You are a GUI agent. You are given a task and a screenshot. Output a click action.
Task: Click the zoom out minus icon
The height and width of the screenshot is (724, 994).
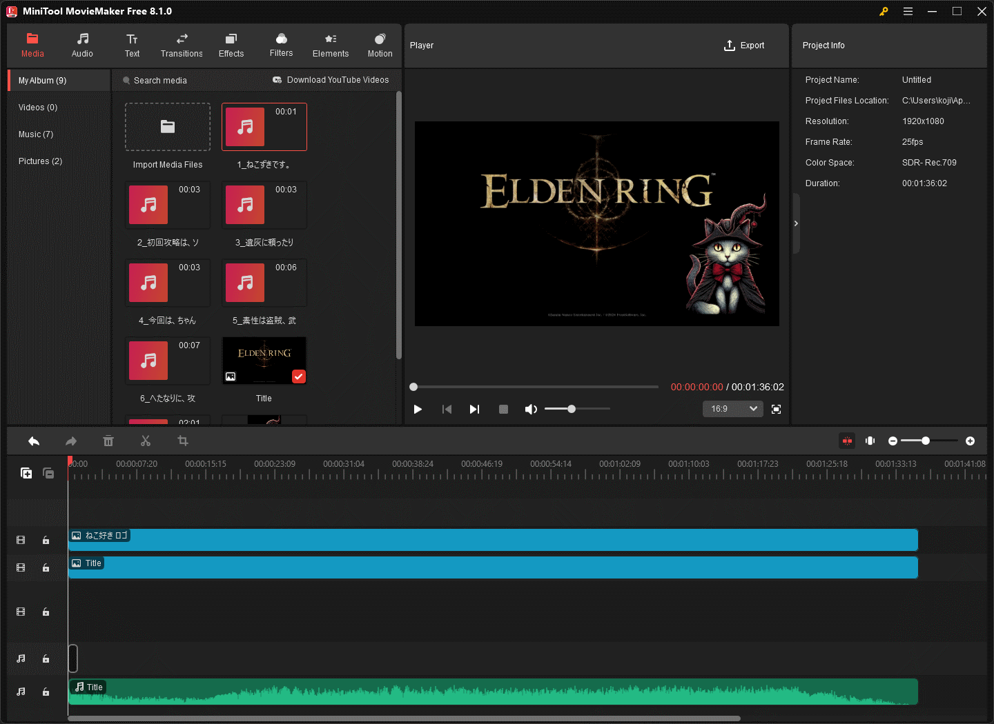[893, 441]
